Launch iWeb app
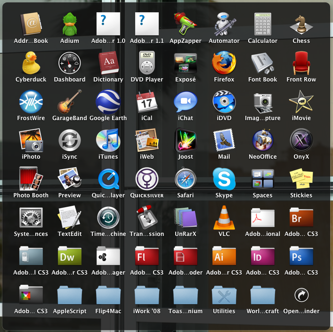Image resolution: width=333 pixels, height=332 pixels. pyautogui.click(x=147, y=140)
